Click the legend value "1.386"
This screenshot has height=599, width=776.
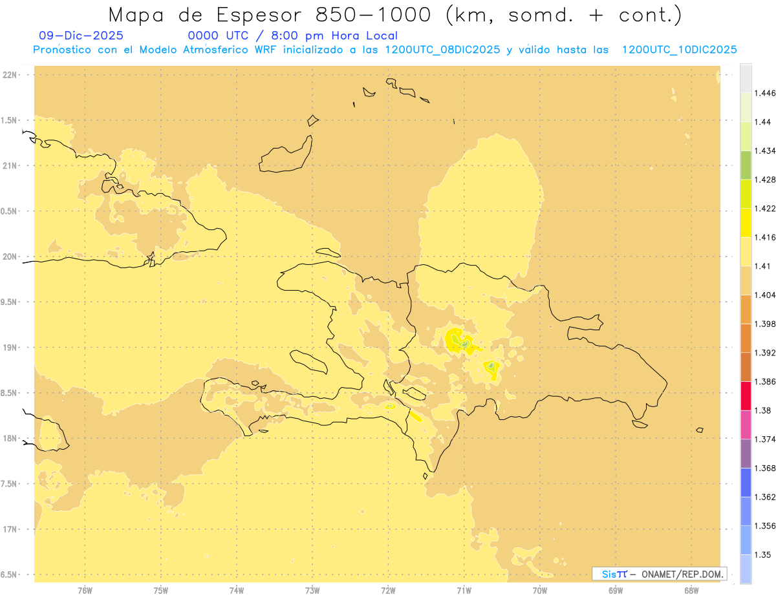click(765, 381)
